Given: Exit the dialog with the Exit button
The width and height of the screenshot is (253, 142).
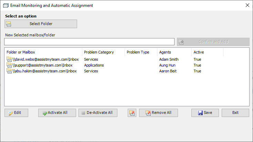Looking at the screenshot, I should point(235,113).
